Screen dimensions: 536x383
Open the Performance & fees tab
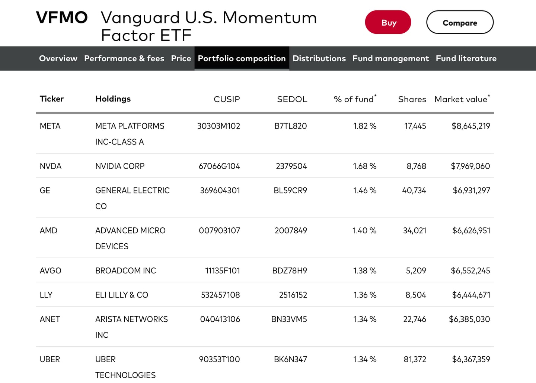coord(124,58)
